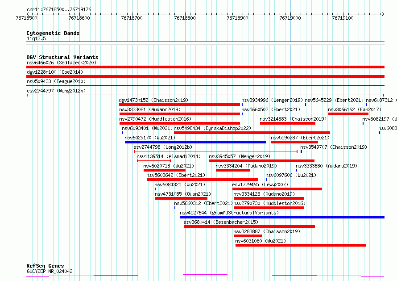The width and height of the screenshot is (397, 281).
Task: Open nsv3334125 (Audano2019) label
Action: coord(265,194)
